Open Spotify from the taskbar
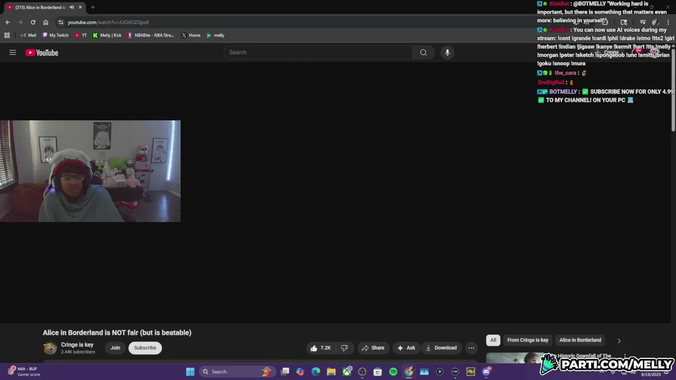676x380 pixels. point(393,372)
